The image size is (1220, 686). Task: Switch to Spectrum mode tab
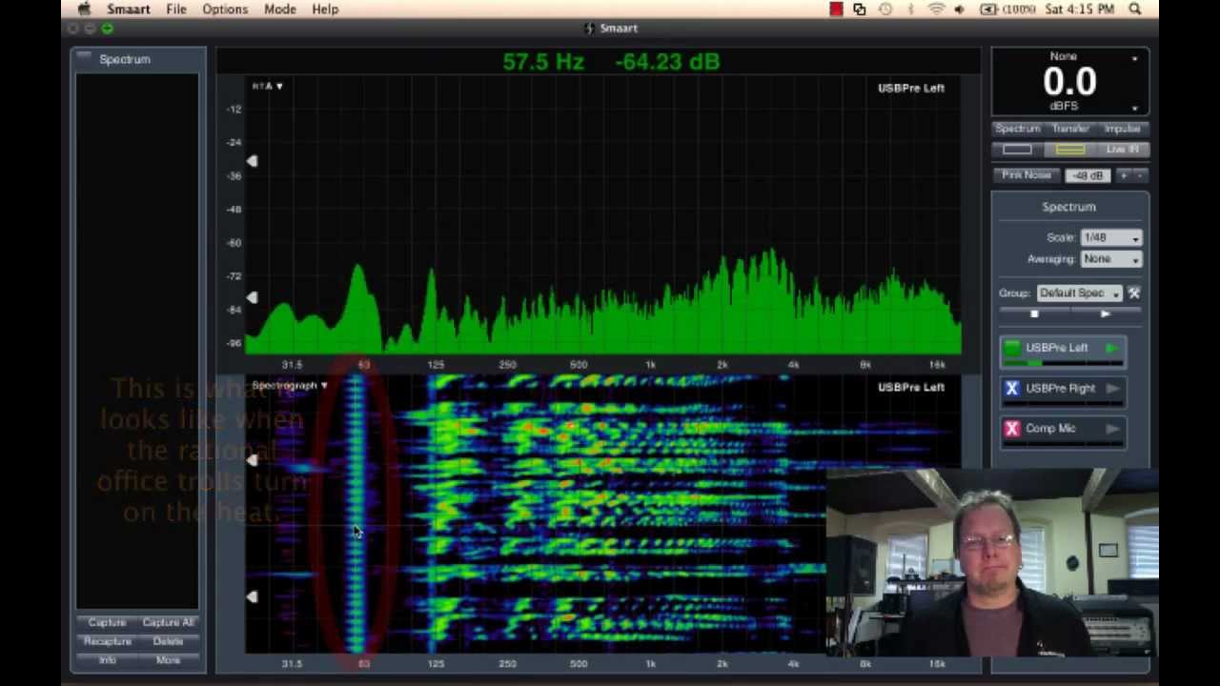[x=1017, y=129]
